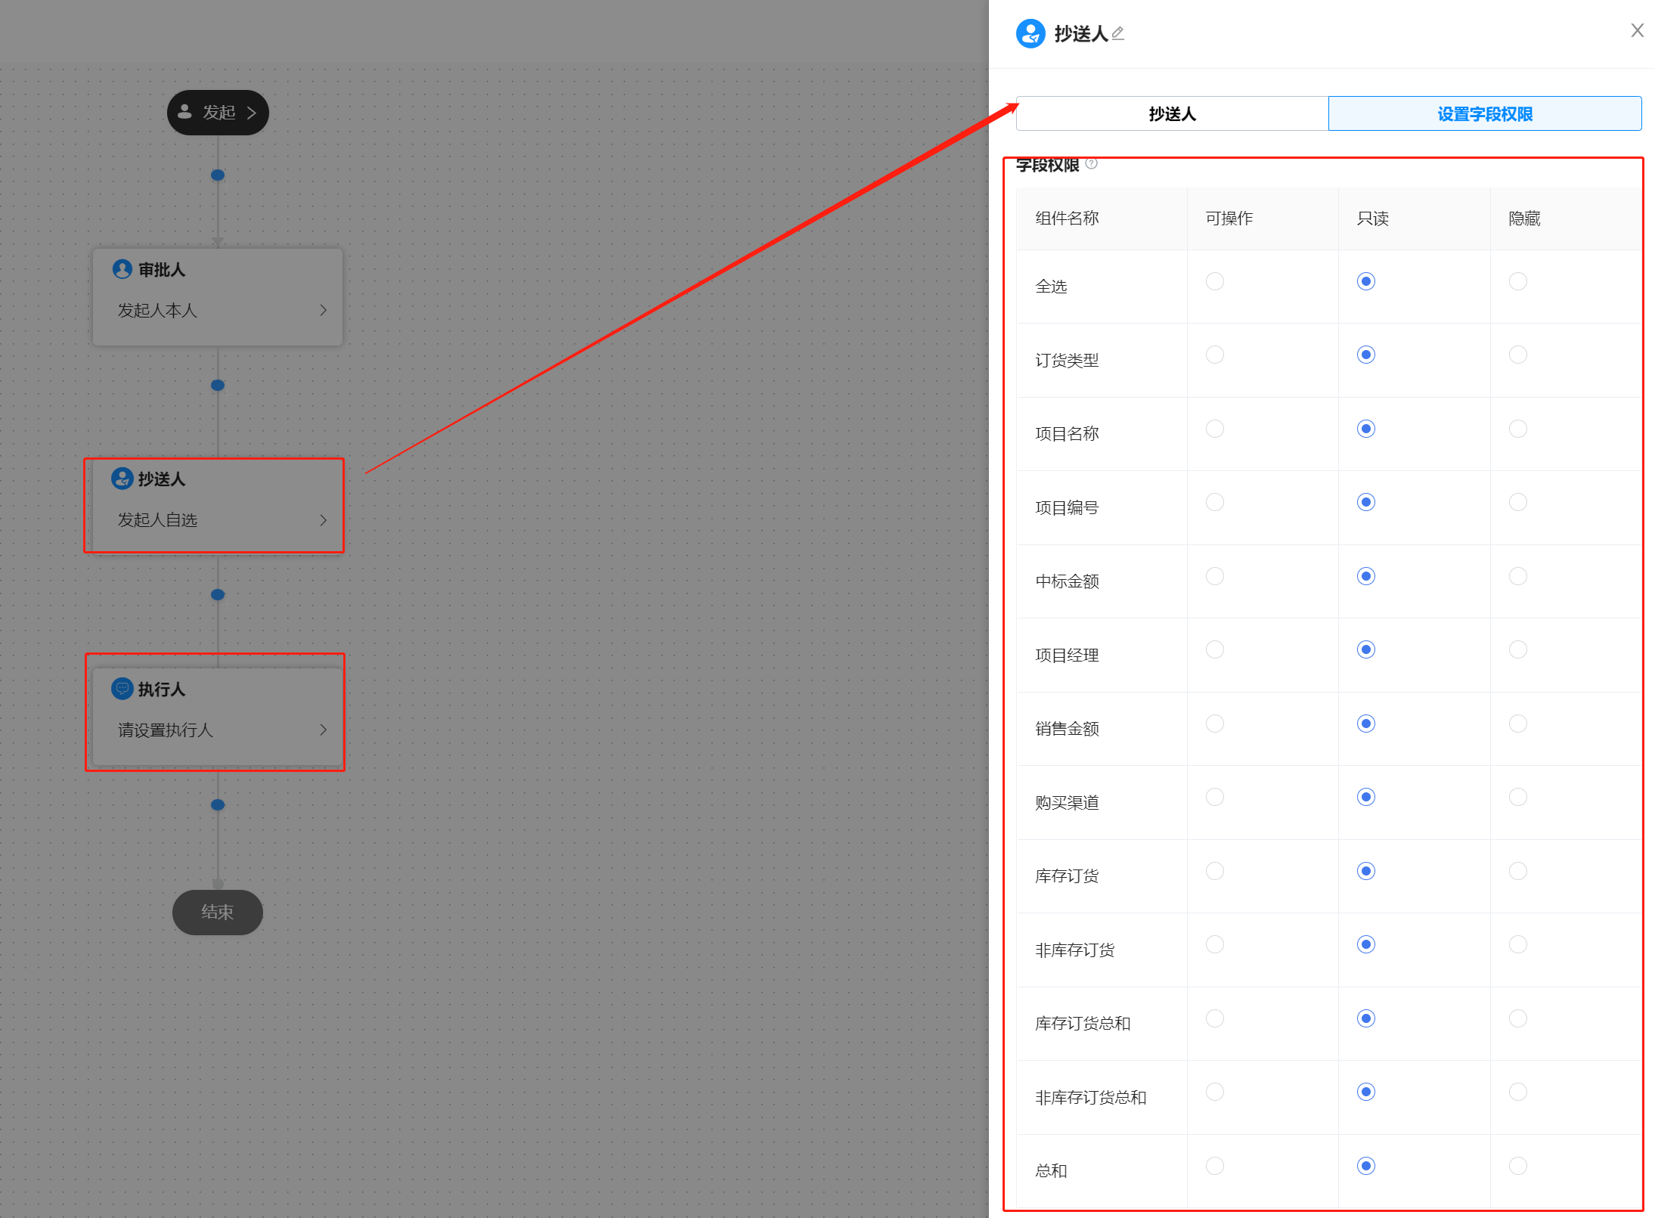Set 项目编号 to 可操作
Viewport: 1655px width, 1218px height.
(x=1215, y=502)
